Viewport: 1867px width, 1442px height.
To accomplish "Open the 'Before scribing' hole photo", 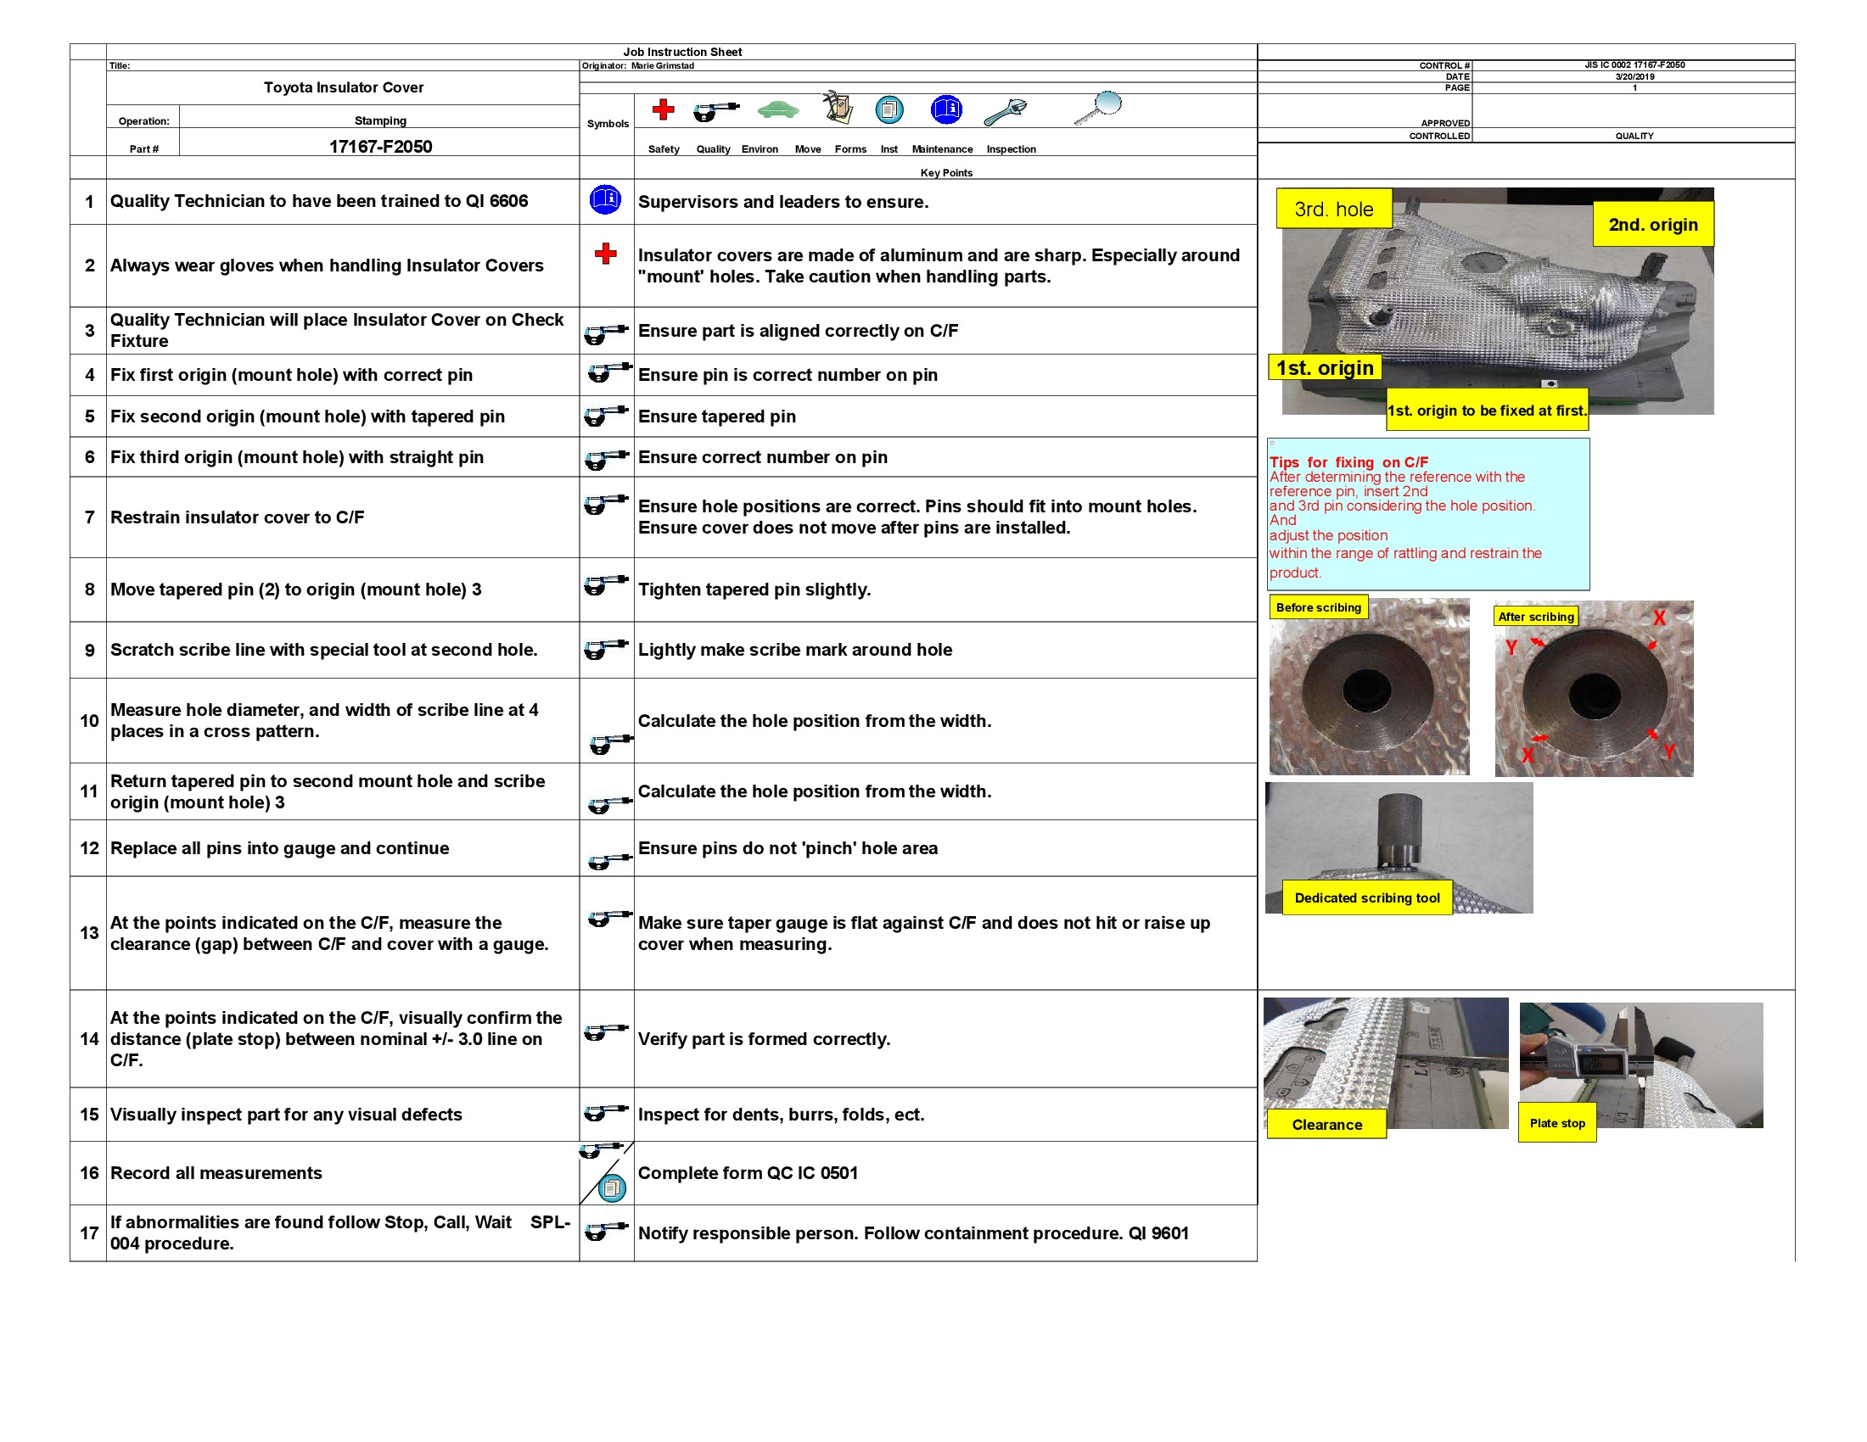I will 1368,692.
